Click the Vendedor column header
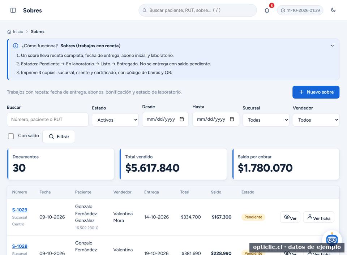This screenshot has width=347, height=255. [123, 192]
